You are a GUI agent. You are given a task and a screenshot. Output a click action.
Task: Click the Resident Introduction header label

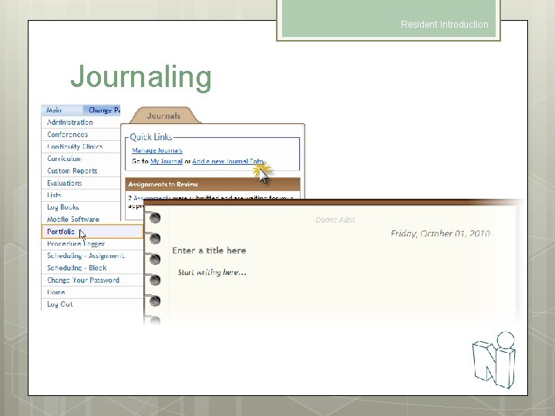click(445, 25)
